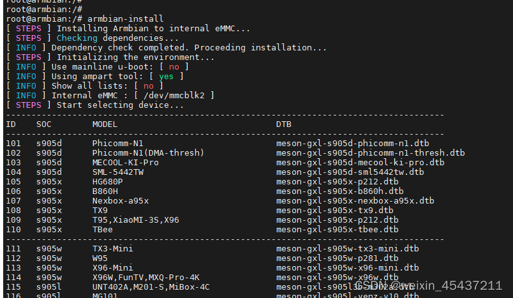Click ID 103 in the device list
513x298 pixels.
[x=13, y=162]
